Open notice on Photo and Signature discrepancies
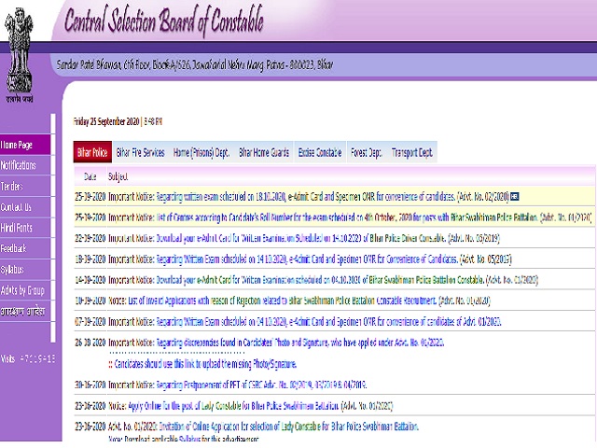Viewport: 597px width, 448px height. [x=300, y=343]
